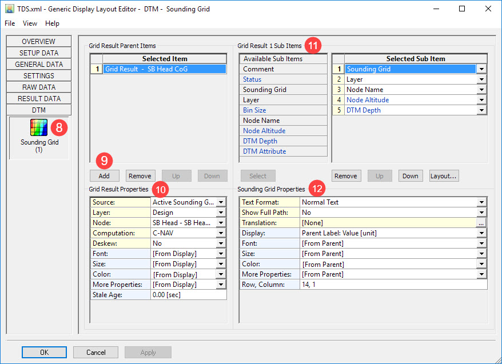Select DTM Attribute in available sub items
The height and width of the screenshot is (364, 502).
[x=264, y=151]
